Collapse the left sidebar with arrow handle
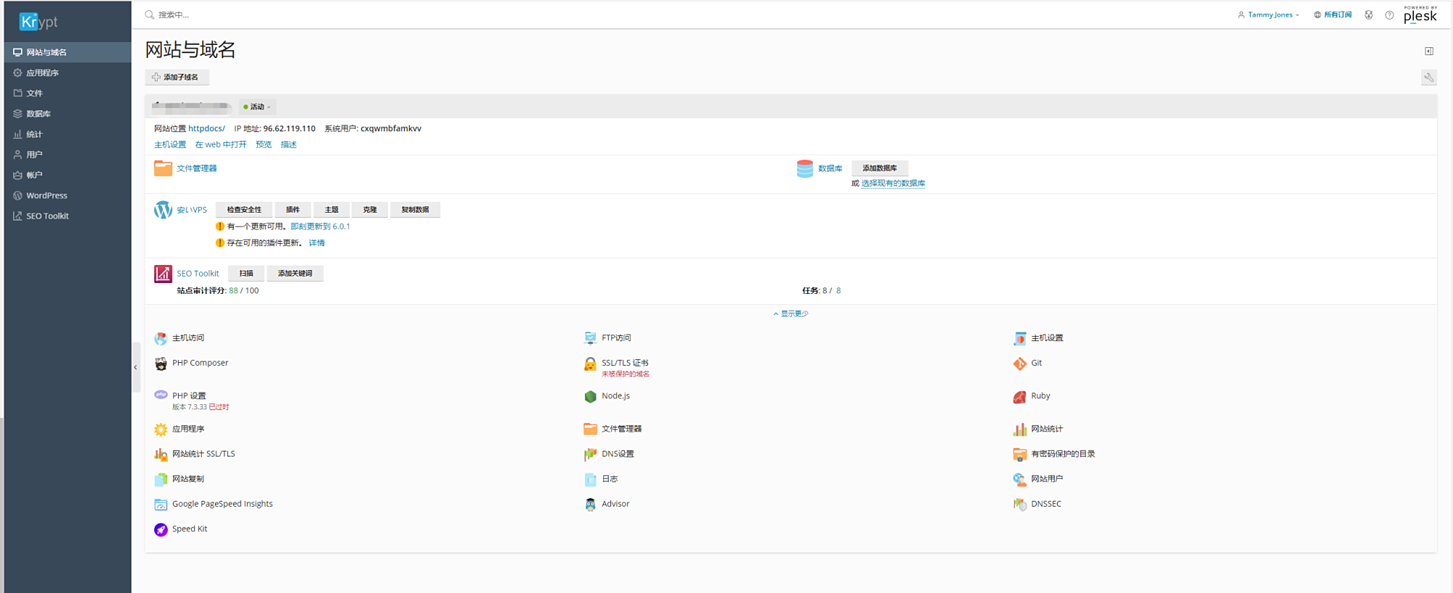 click(x=135, y=367)
